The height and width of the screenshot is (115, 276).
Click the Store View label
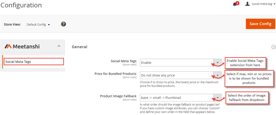tap(12, 25)
